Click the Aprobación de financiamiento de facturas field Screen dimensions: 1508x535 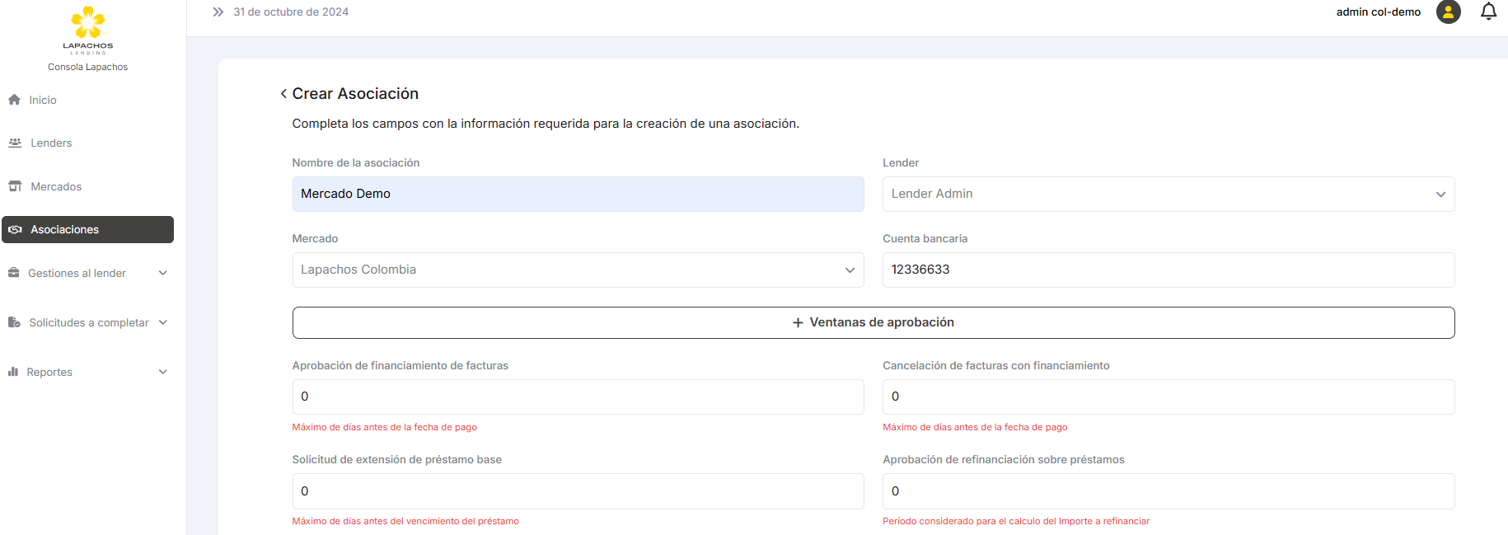(x=578, y=397)
